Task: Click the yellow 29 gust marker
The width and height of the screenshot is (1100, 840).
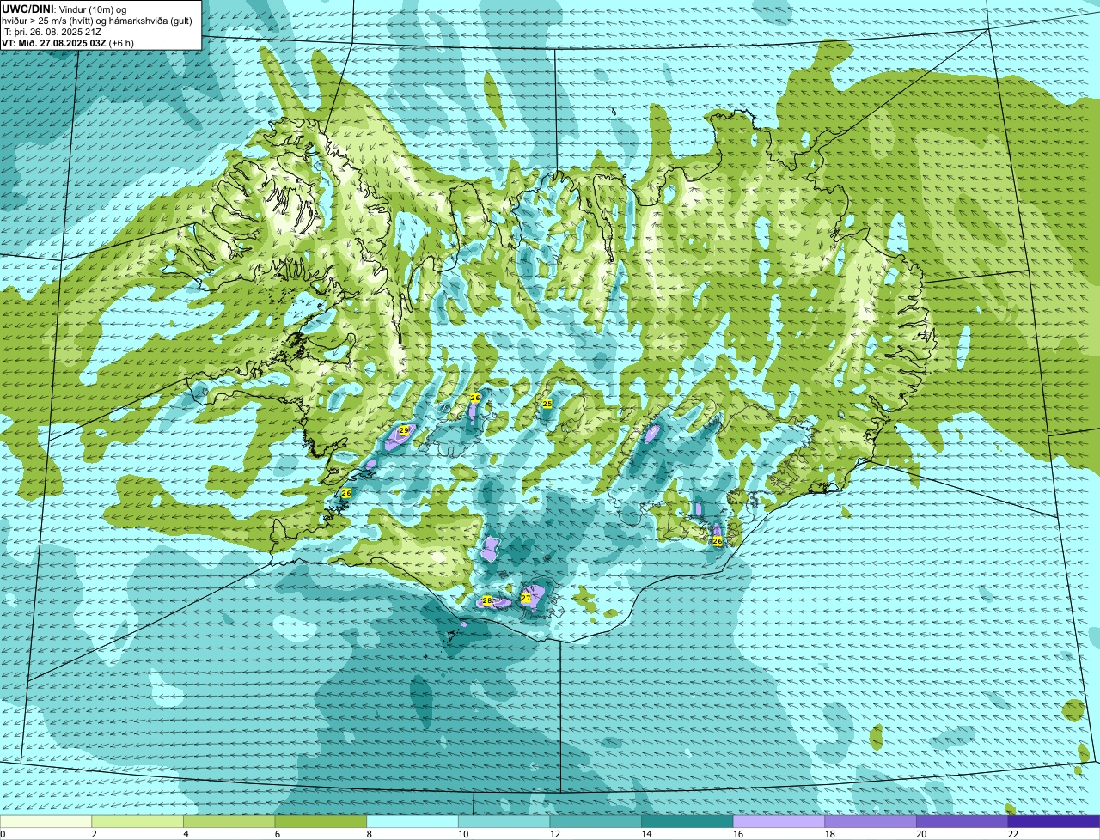Action: pos(404,430)
